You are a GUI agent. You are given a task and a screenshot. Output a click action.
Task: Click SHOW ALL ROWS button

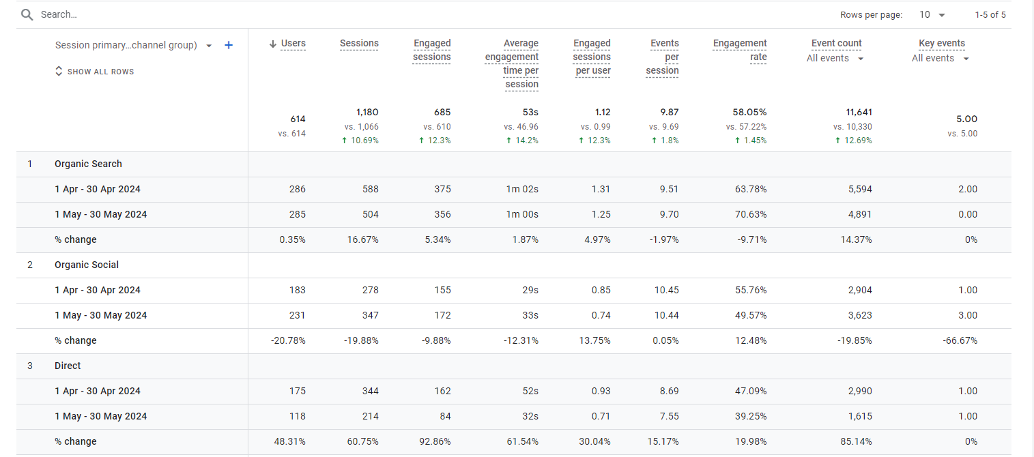[100, 72]
